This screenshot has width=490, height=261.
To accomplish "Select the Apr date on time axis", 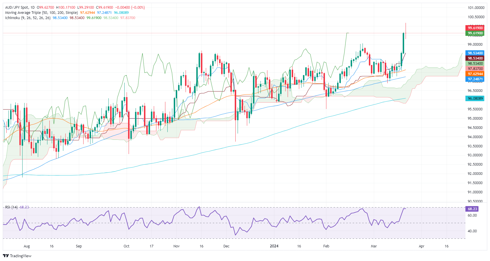I will tap(421, 246).
